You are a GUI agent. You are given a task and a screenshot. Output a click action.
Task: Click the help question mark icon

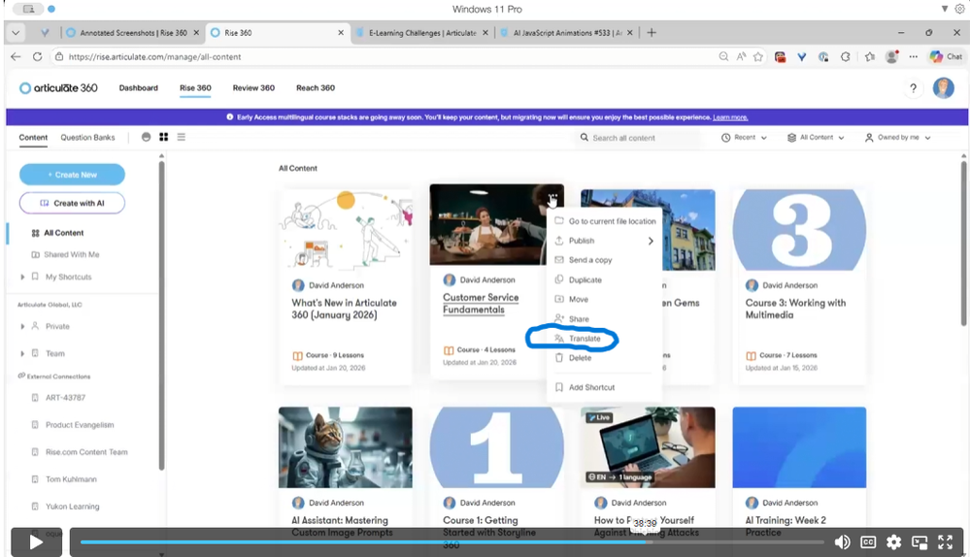(913, 88)
